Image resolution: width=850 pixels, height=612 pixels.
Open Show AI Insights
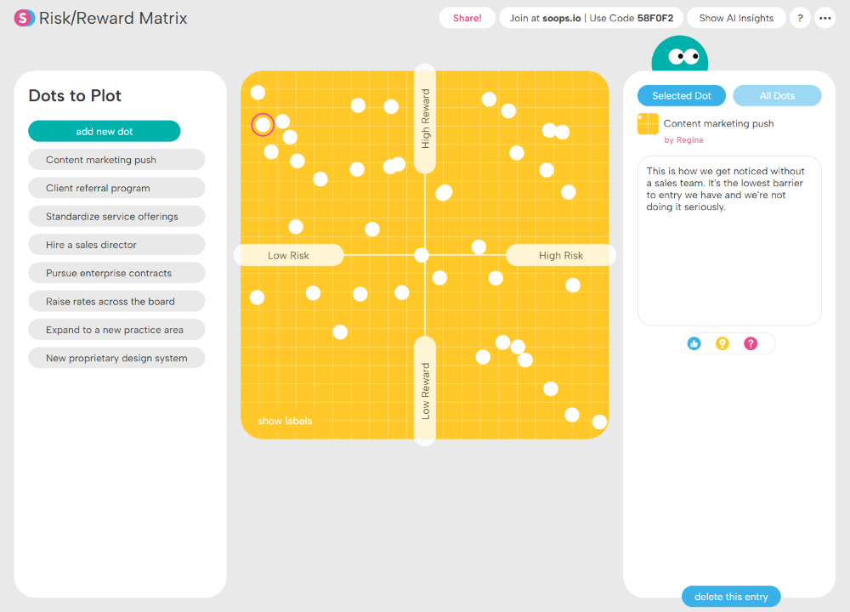pos(736,17)
